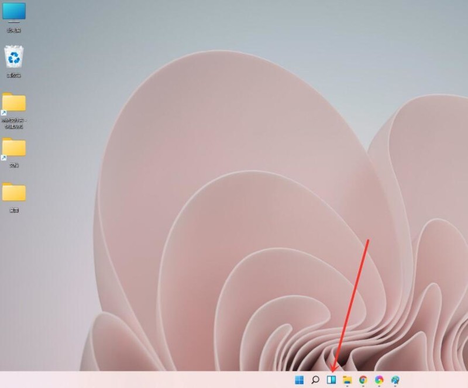Select the folder shortcut with two-line label
468x388 pixels.
point(13,111)
